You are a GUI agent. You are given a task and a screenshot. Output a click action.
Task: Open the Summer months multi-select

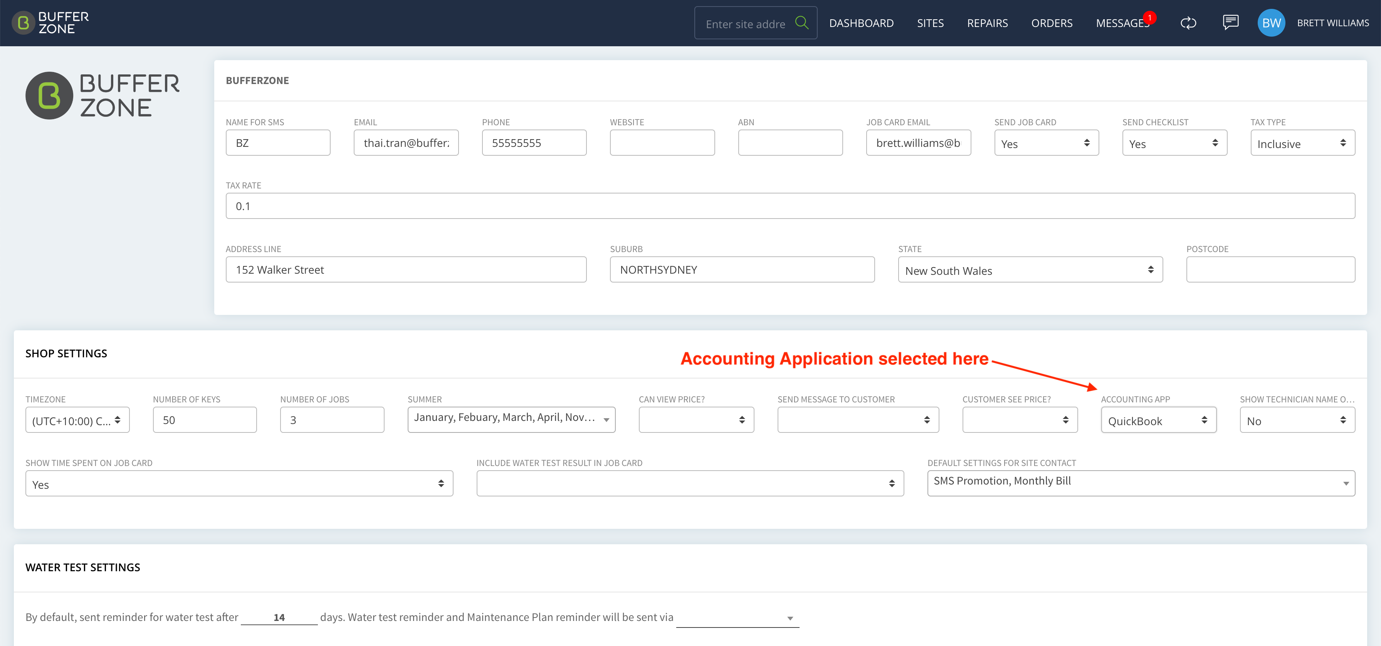coord(511,420)
